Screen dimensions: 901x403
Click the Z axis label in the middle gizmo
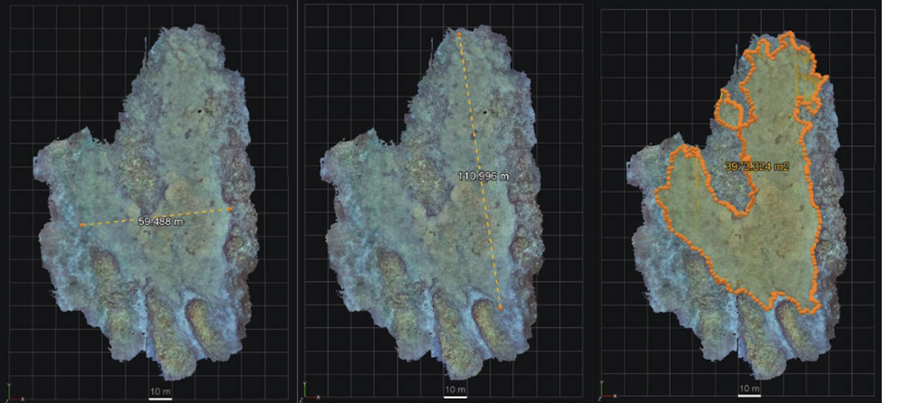[x=301, y=399]
